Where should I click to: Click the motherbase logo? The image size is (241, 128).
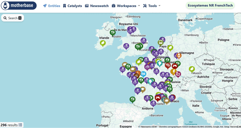[19, 6]
